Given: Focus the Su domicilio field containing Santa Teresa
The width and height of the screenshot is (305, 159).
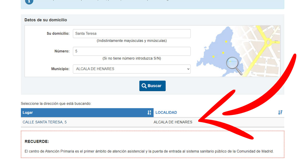Looking at the screenshot, I should click(x=132, y=34).
